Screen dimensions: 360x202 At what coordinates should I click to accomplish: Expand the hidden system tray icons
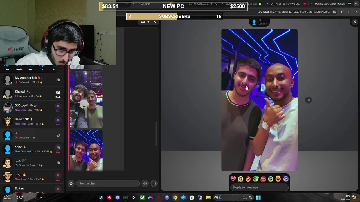pos(41,198)
